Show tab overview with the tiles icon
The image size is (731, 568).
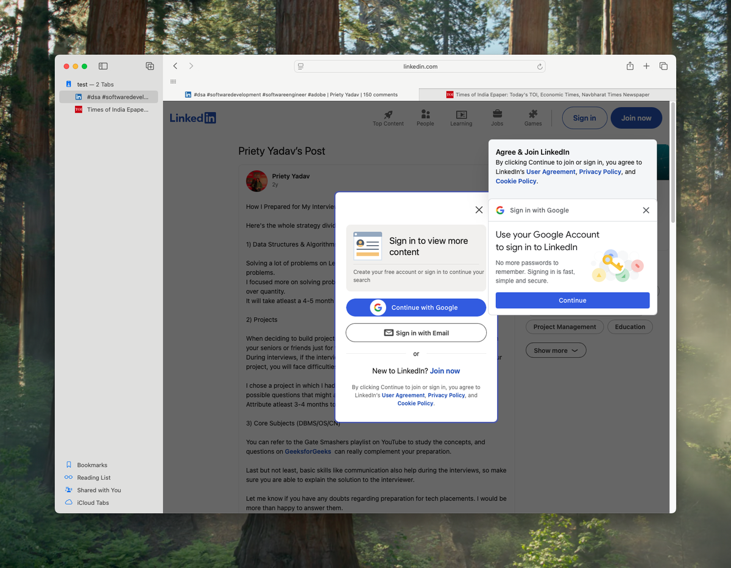pos(663,66)
